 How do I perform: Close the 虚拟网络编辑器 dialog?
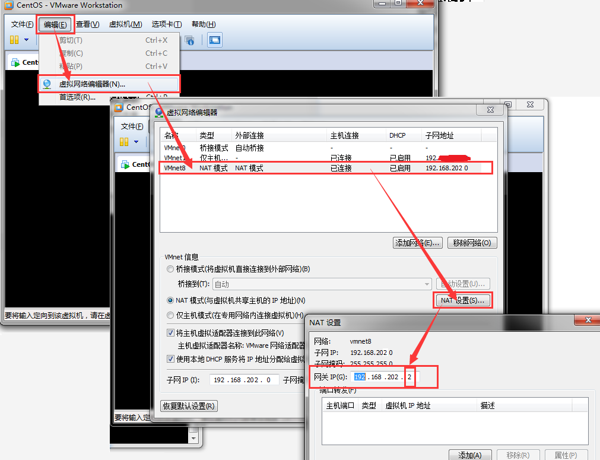point(490,110)
